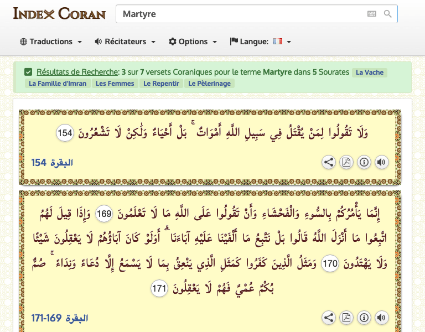Open the Langue flag dropdown
Image resolution: width=425 pixels, height=332 pixels.
coord(261,41)
